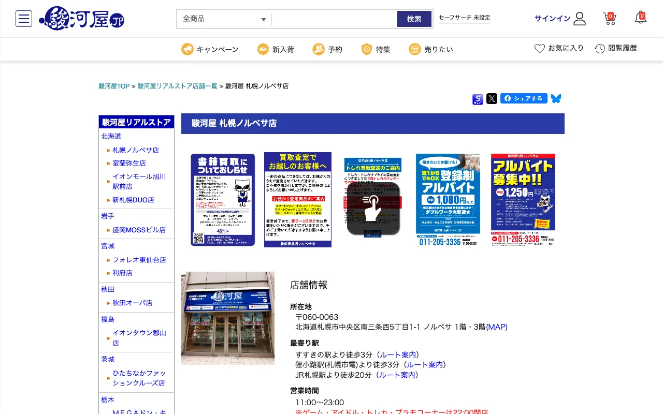Open 盛岡MOSSビル店 in the sidebar
Screen dimensions: 663x414
pos(139,230)
